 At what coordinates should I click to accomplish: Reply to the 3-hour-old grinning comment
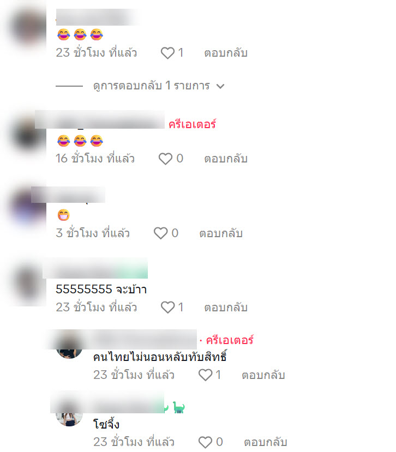[221, 233]
